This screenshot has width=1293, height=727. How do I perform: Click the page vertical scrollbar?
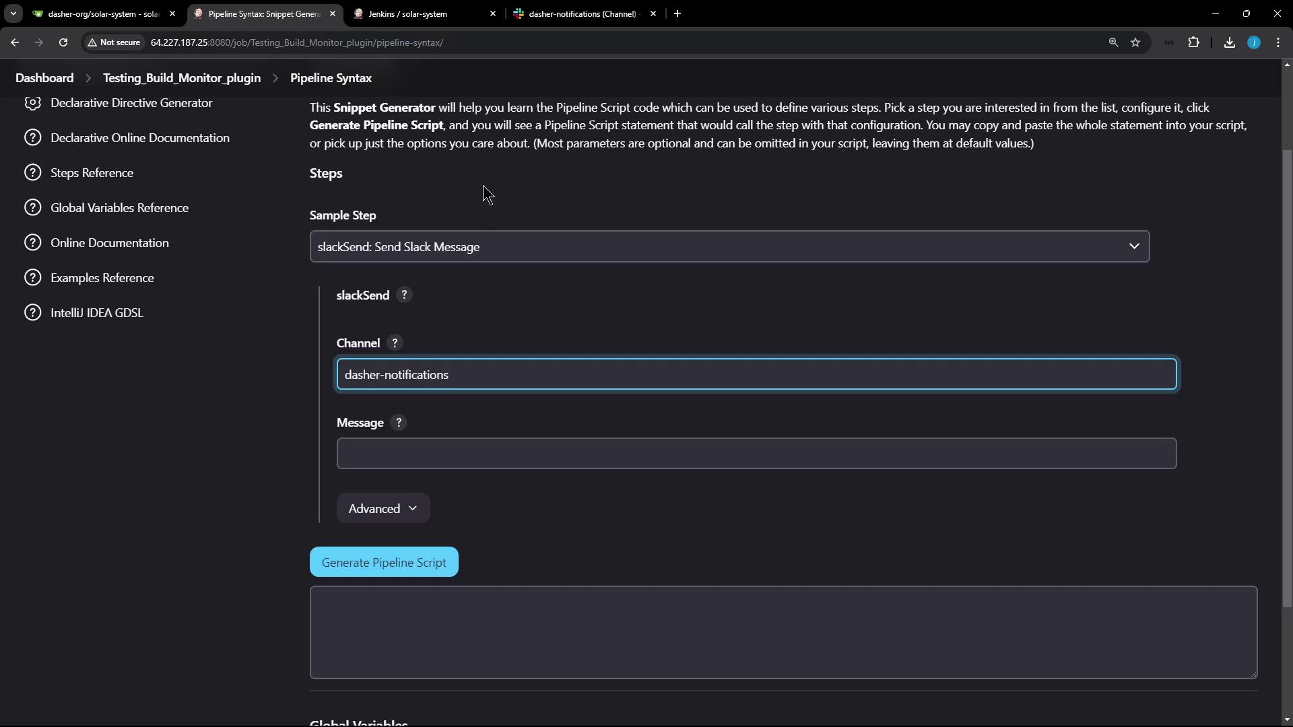[x=1287, y=377]
